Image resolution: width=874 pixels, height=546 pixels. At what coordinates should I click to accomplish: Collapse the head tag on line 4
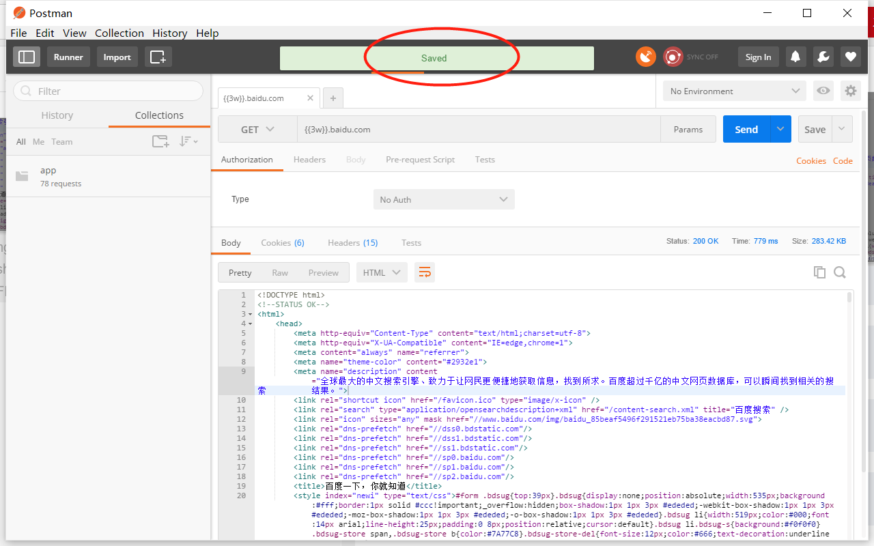(252, 324)
